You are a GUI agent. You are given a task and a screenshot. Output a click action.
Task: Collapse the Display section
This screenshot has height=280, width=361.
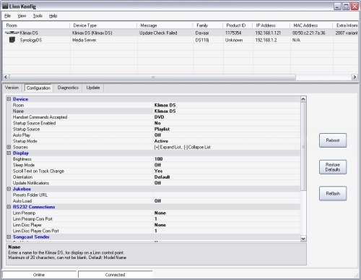pyautogui.click(x=9, y=153)
